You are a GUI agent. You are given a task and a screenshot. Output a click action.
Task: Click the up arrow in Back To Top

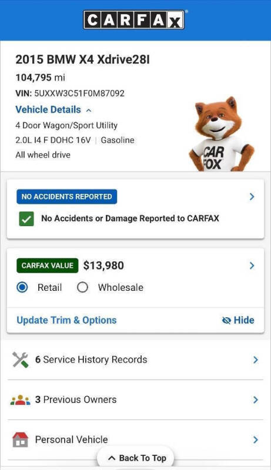coord(112,458)
